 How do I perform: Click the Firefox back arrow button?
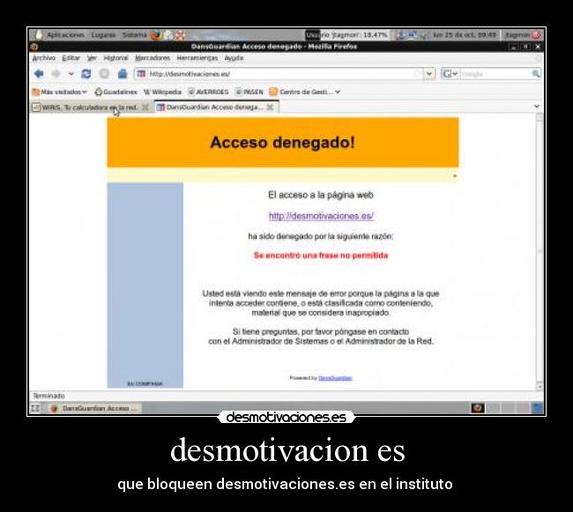(x=39, y=74)
